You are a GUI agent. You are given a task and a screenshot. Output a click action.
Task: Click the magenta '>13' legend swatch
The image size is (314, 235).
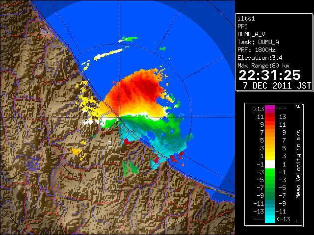pyautogui.click(x=270, y=109)
